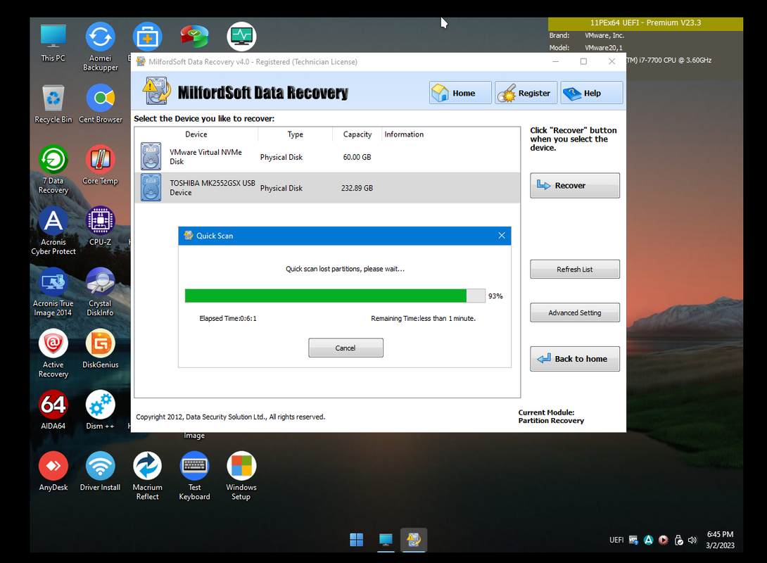Click the Recover button
Viewport: 767px width, 563px height.
(x=575, y=185)
